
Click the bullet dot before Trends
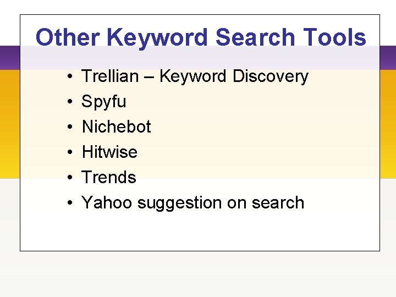[x=70, y=177]
